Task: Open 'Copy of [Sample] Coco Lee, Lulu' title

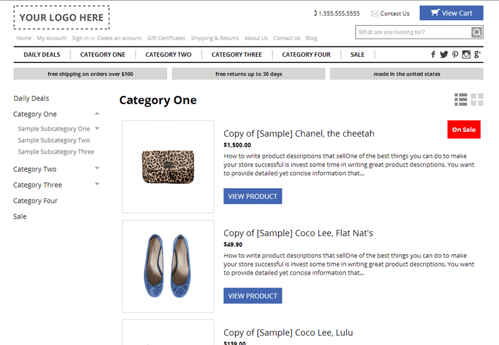Action: tap(288, 333)
